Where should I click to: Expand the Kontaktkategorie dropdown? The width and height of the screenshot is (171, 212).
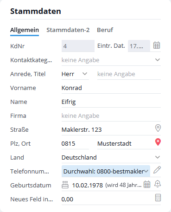pos(111,60)
